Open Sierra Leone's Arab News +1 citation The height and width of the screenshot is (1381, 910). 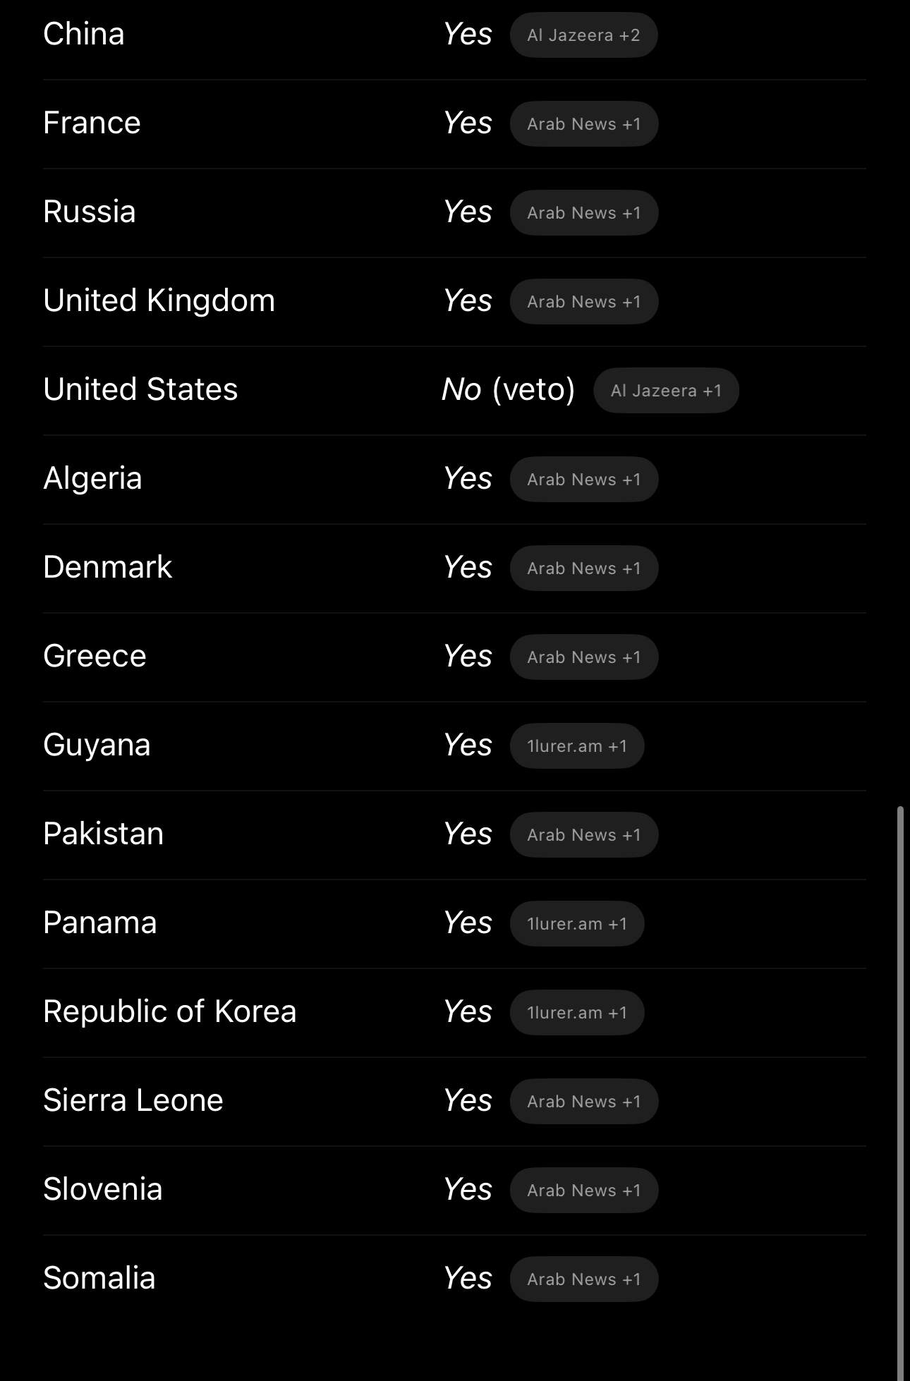click(584, 1102)
